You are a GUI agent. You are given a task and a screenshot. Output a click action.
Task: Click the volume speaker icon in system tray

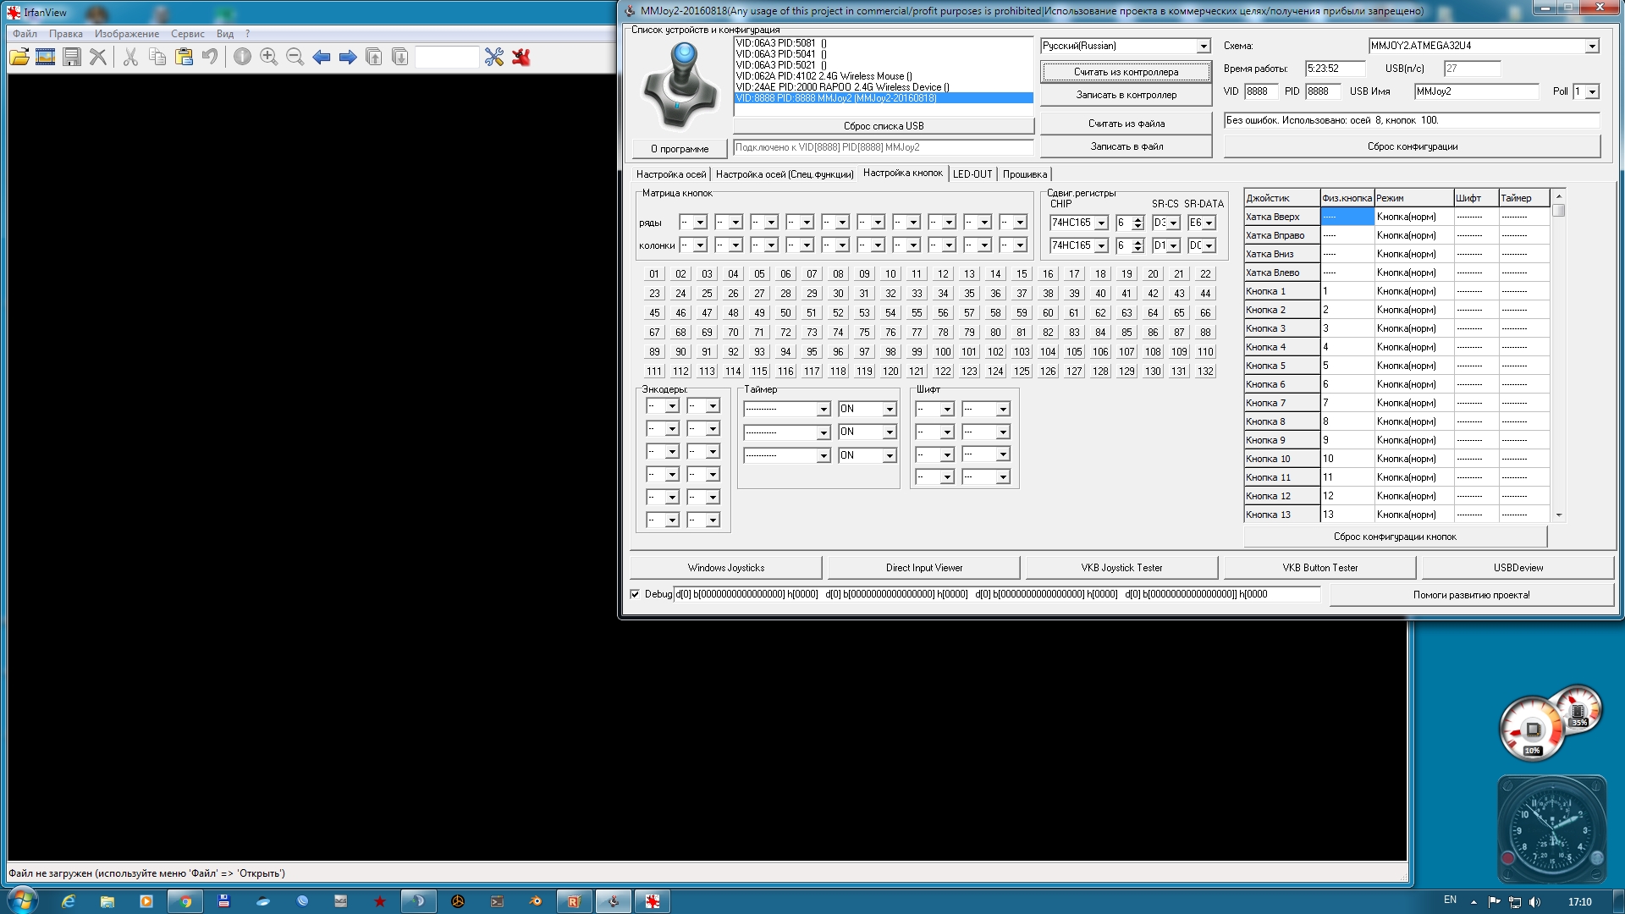pos(1535,902)
